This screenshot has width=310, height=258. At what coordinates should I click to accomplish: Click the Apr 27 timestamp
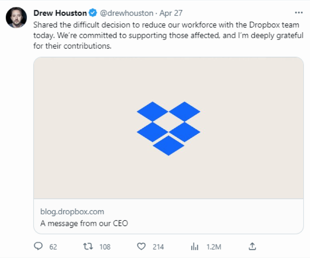[171, 13]
